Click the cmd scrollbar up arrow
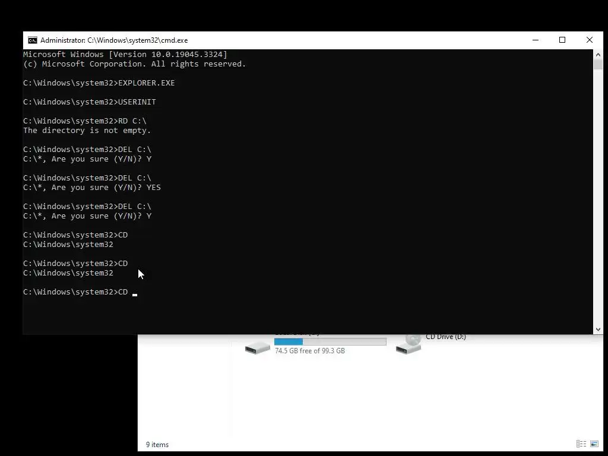 click(598, 54)
